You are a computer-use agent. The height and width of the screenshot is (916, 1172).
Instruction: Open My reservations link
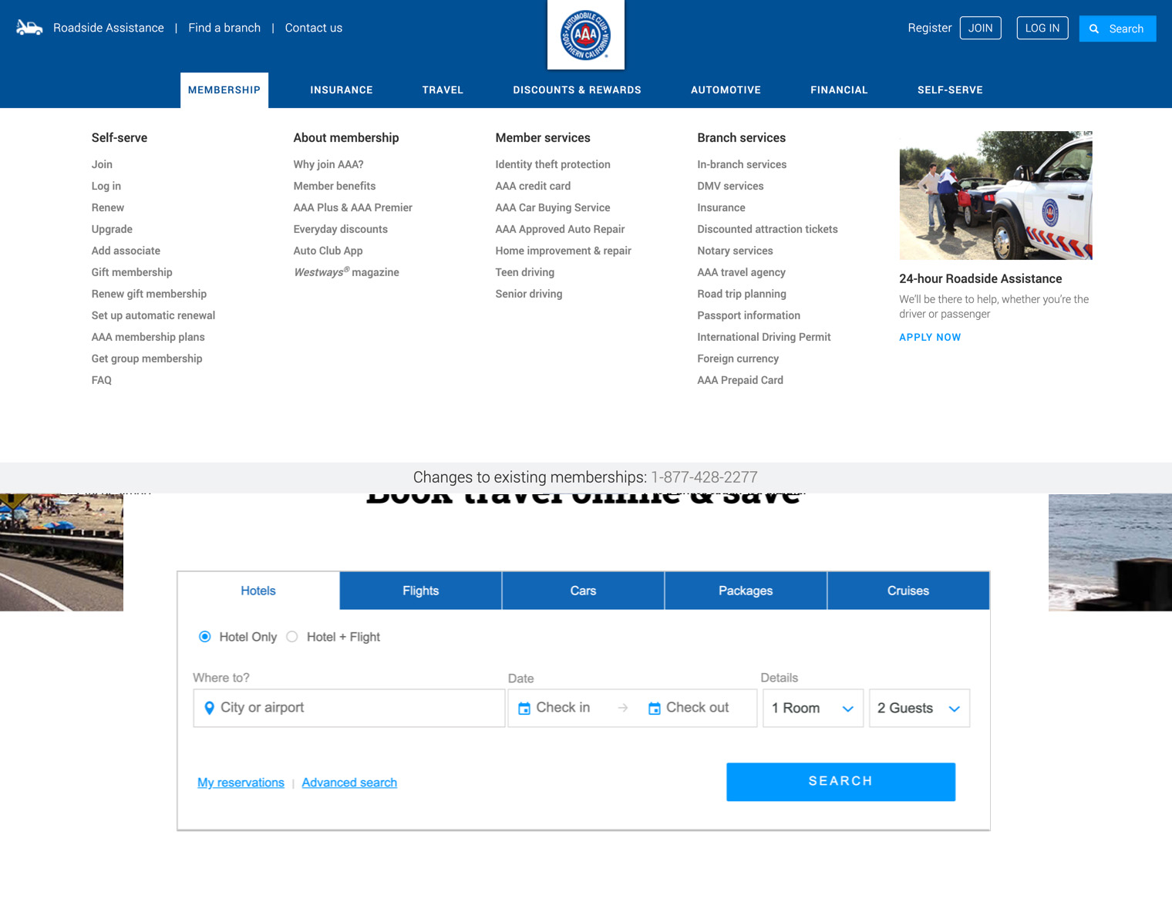click(x=241, y=783)
